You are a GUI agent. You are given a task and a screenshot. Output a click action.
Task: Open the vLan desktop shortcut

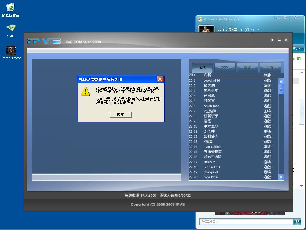[x=11, y=30]
